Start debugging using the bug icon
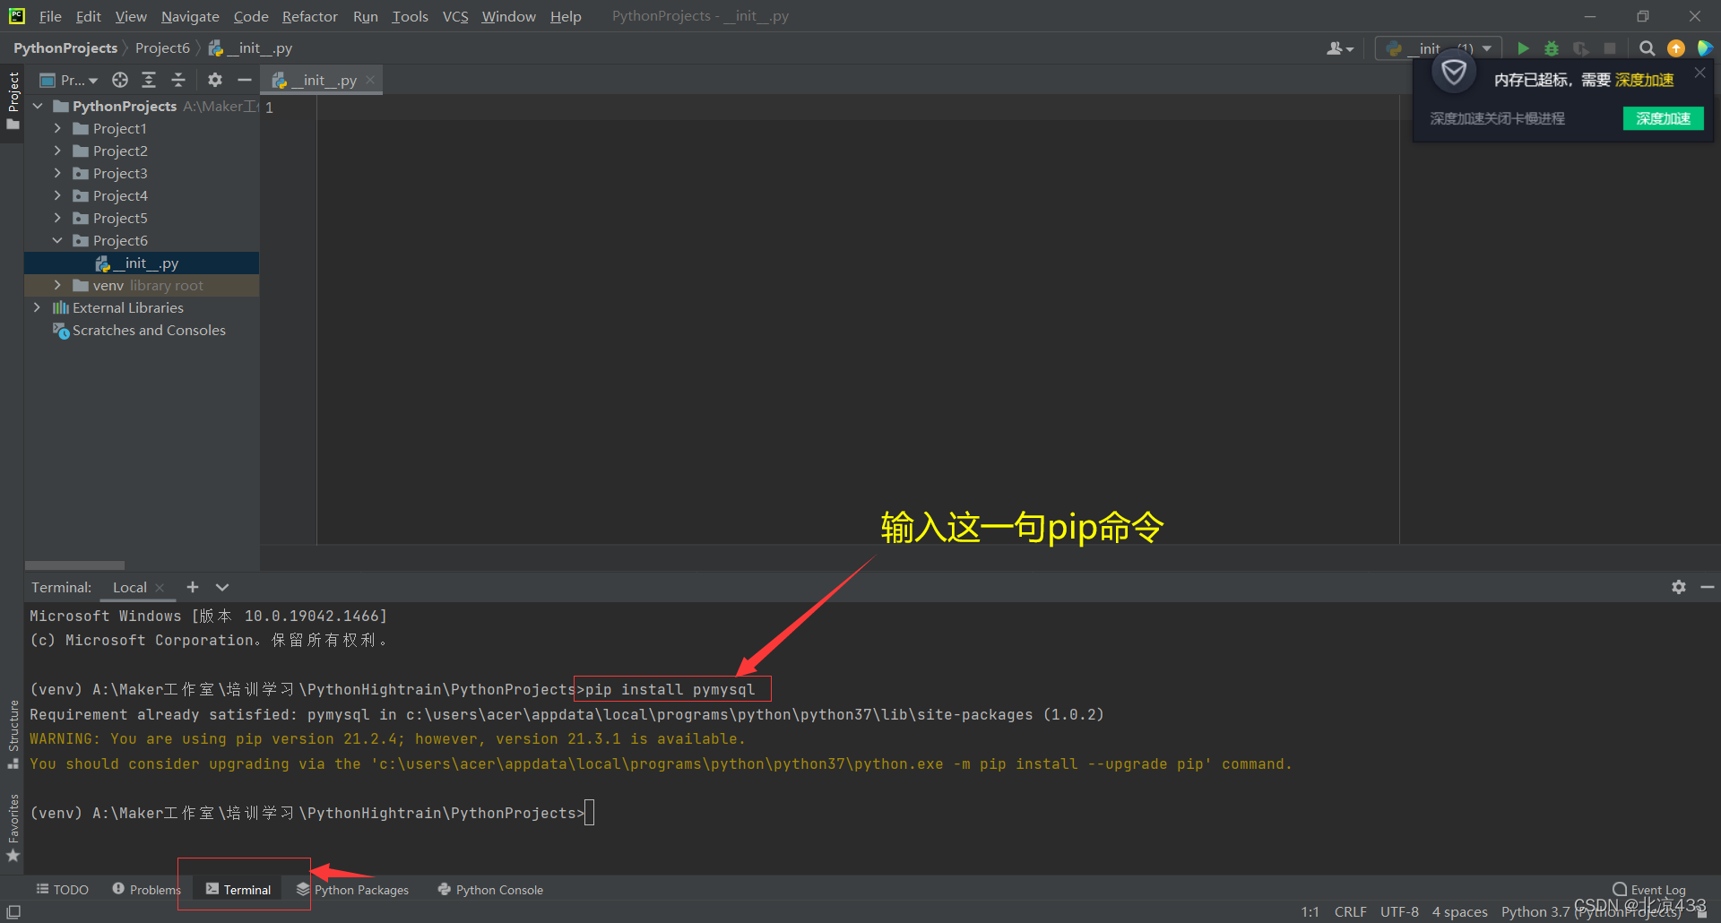 1552,47
